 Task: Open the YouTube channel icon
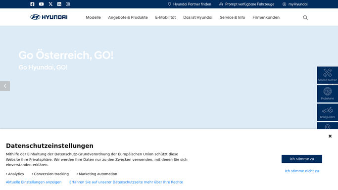point(42,4)
